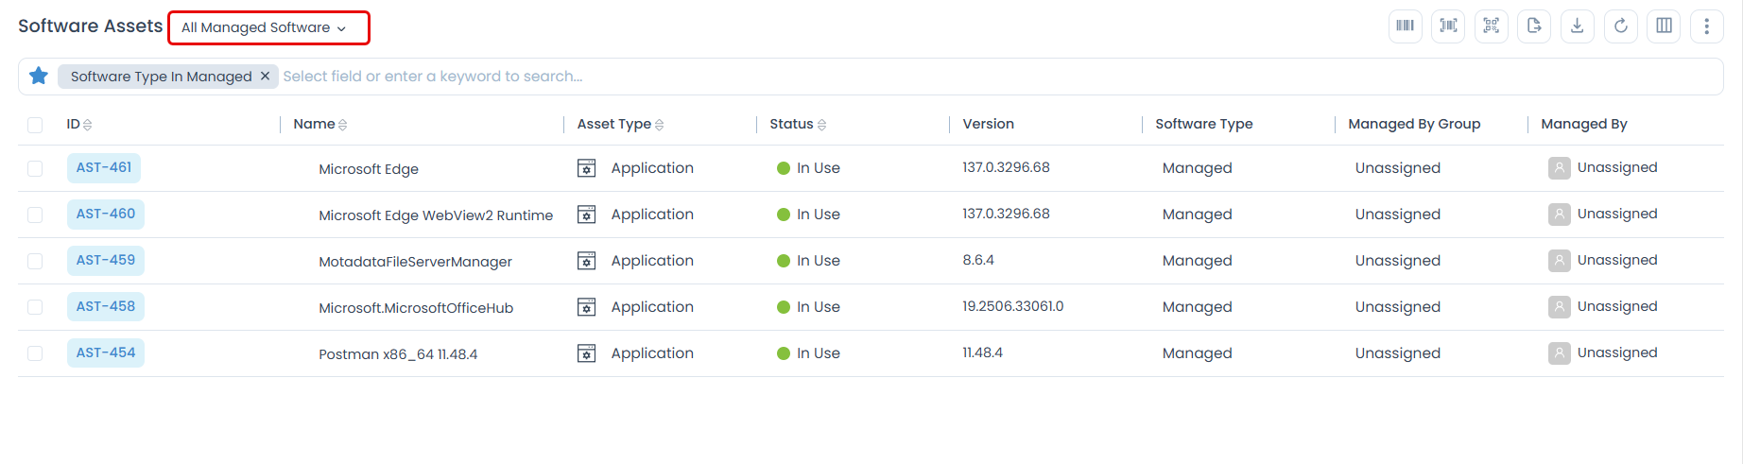1743x464 pixels.
Task: Click Managed By avatar in AST-459 row
Action: [1559, 261]
